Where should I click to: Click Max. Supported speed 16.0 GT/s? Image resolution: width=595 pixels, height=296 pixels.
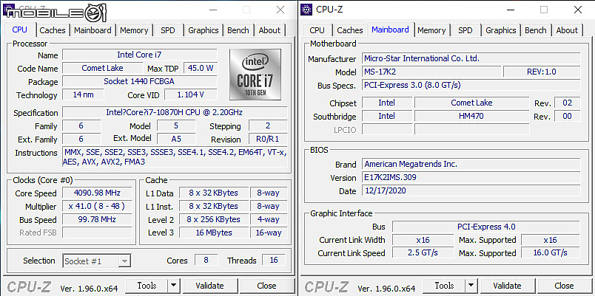click(550, 252)
